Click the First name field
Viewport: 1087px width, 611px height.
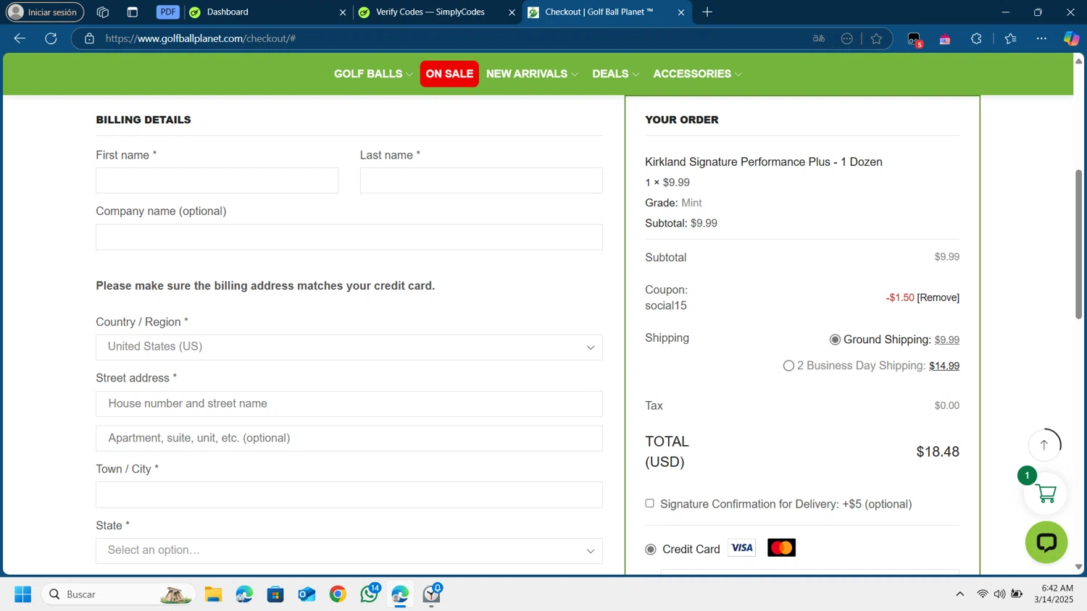(x=217, y=180)
